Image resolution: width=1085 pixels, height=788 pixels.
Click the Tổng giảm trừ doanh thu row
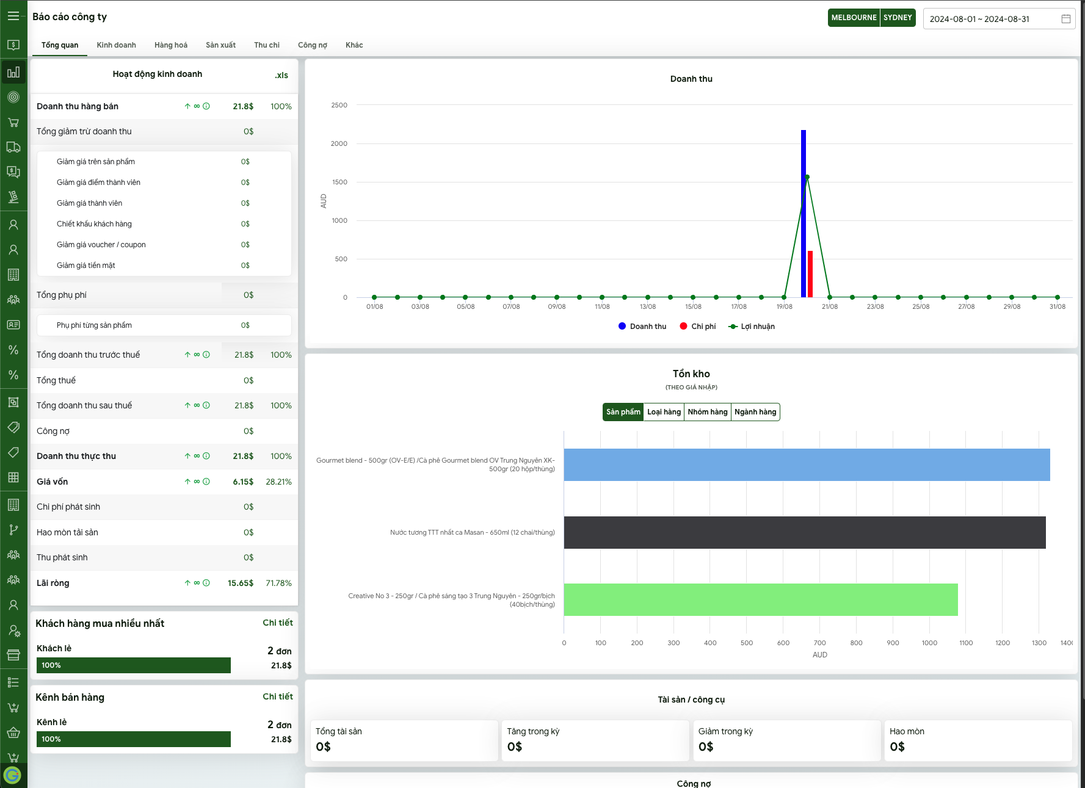click(164, 131)
